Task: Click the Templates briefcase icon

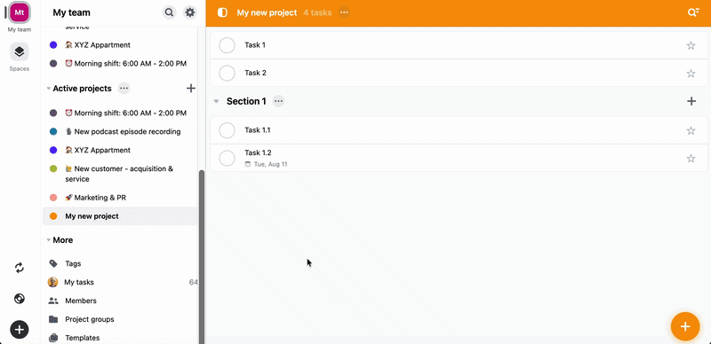Action: point(53,338)
